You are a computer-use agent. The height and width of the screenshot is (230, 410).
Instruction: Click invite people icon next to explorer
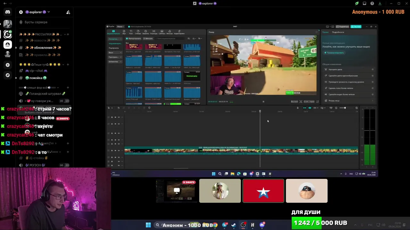click(x=68, y=12)
